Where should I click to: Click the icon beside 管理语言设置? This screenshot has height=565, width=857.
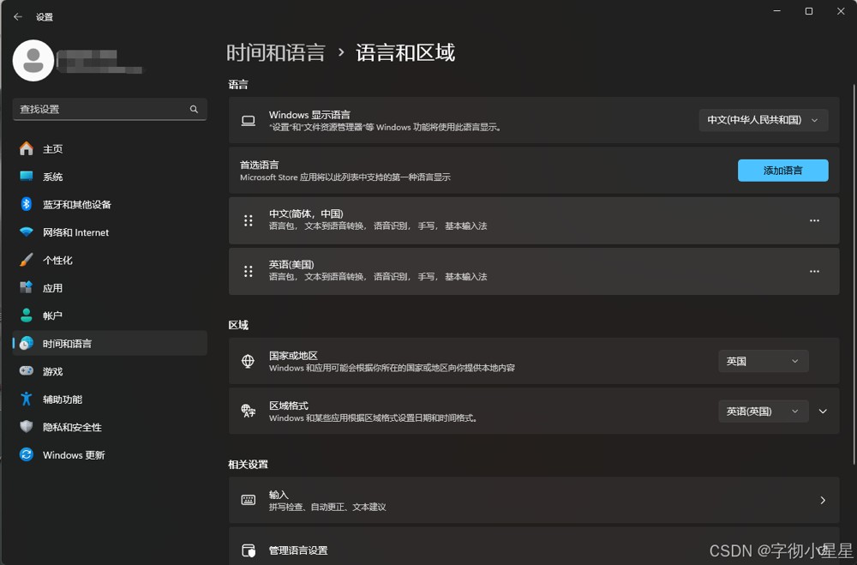[x=249, y=550]
